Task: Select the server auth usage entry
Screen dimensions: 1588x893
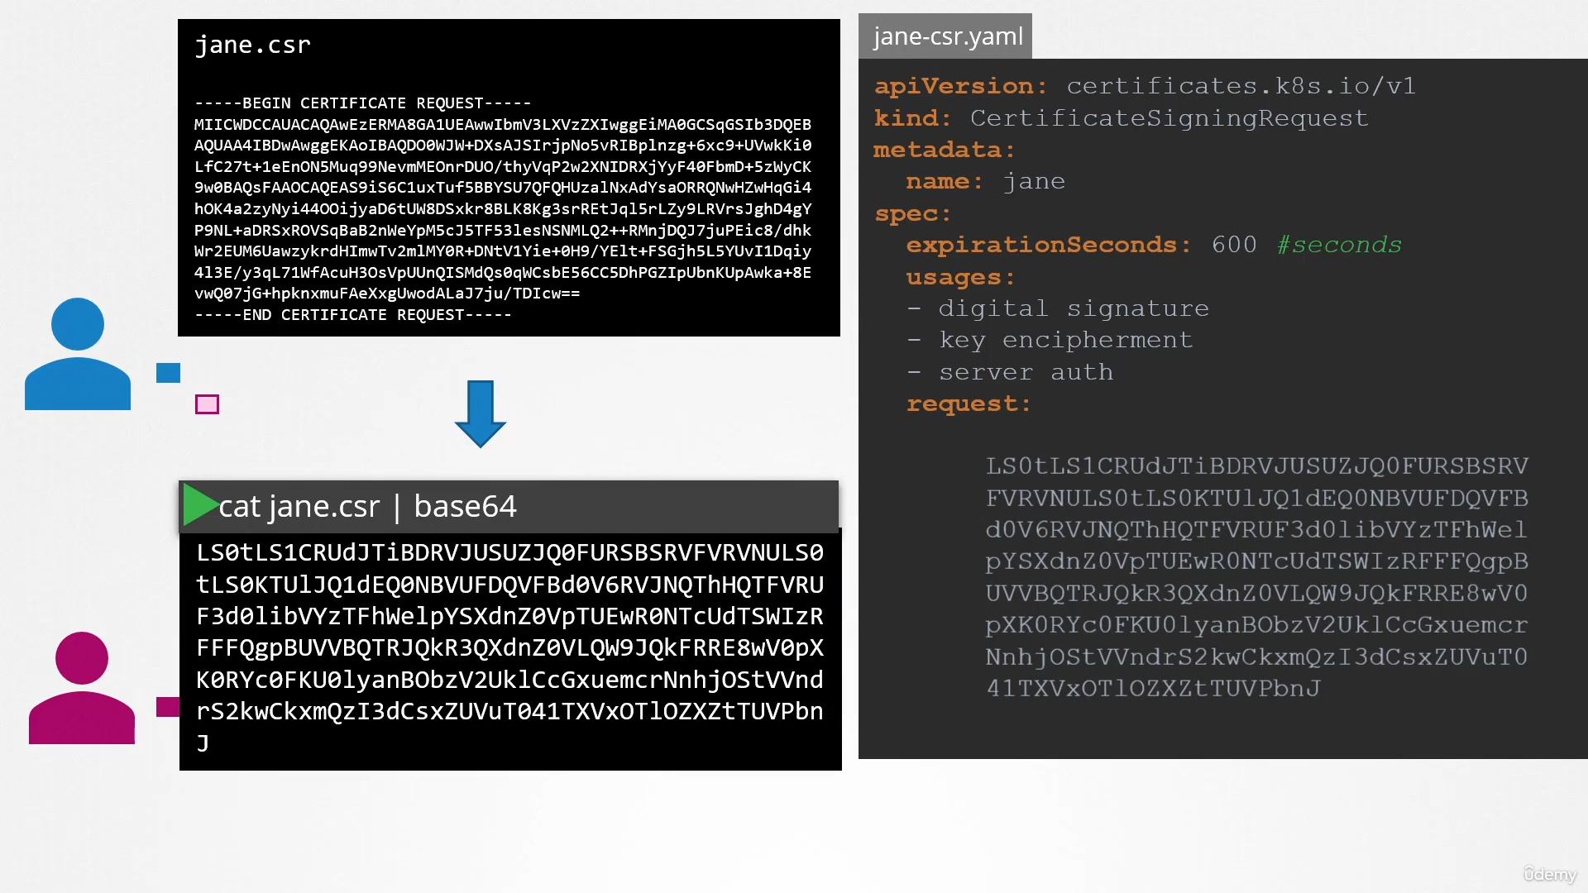Action: (x=1010, y=372)
